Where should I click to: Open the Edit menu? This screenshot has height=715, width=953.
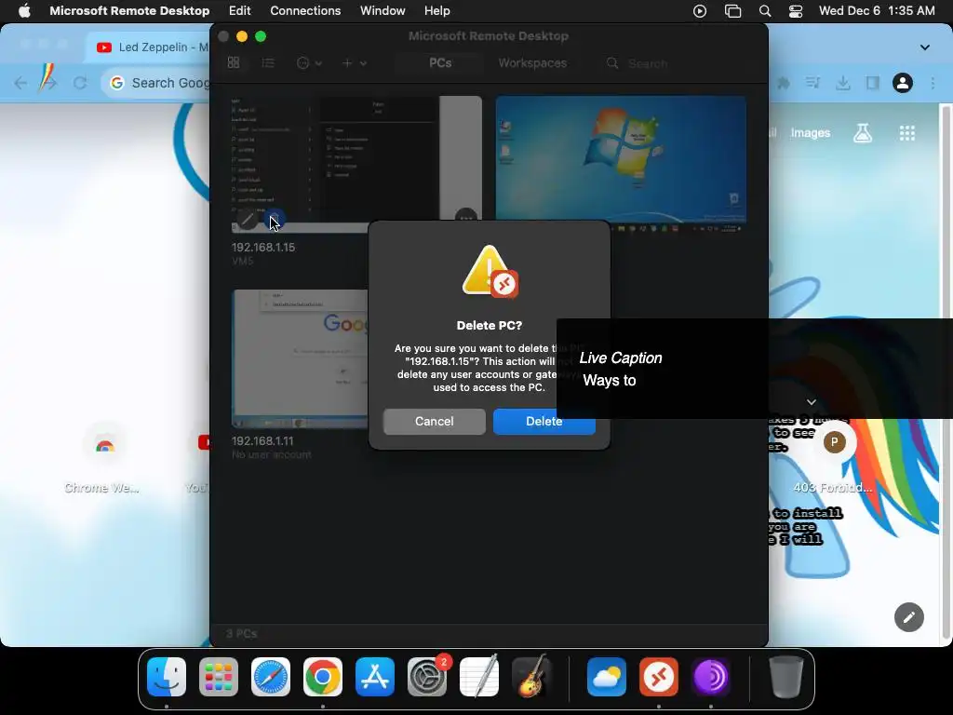point(239,11)
